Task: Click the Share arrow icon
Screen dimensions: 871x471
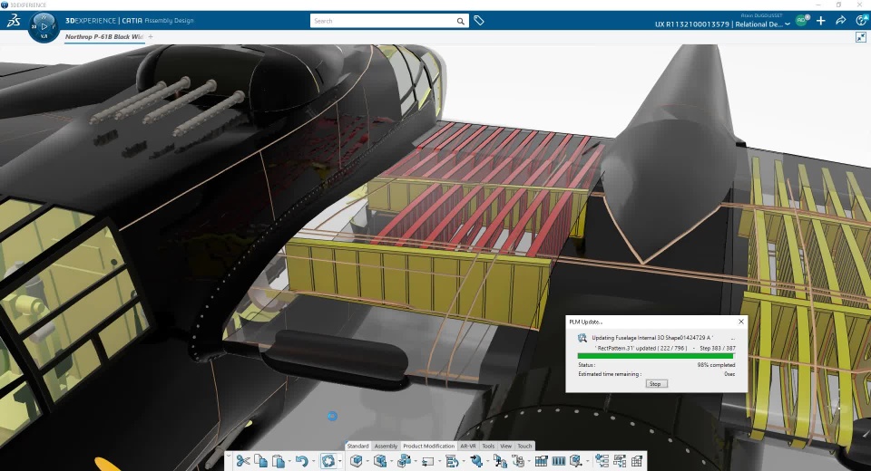Action: (x=840, y=21)
